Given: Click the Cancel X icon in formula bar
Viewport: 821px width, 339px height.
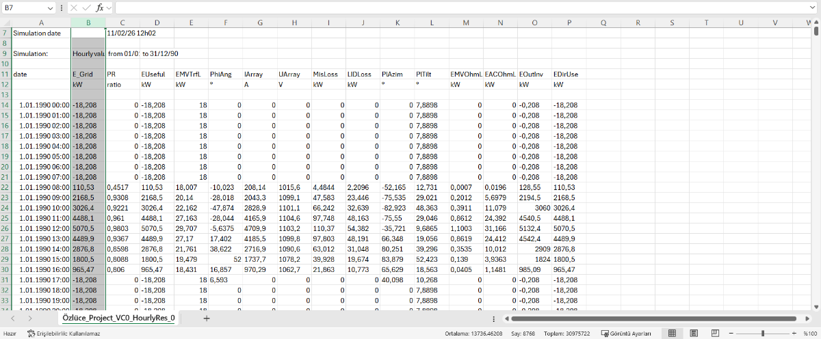Looking at the screenshot, I should pos(74,8).
